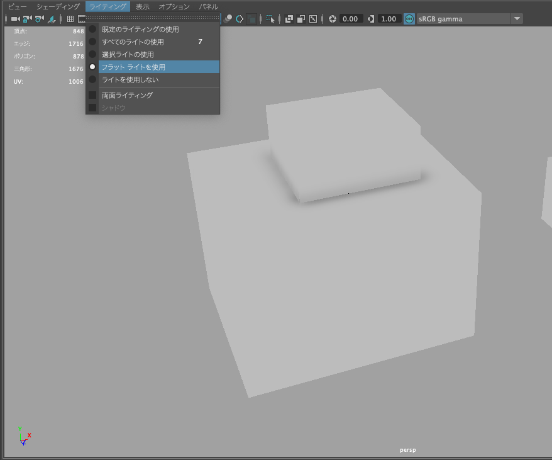
Task: Click the gamma value field 1.00
Action: point(389,19)
